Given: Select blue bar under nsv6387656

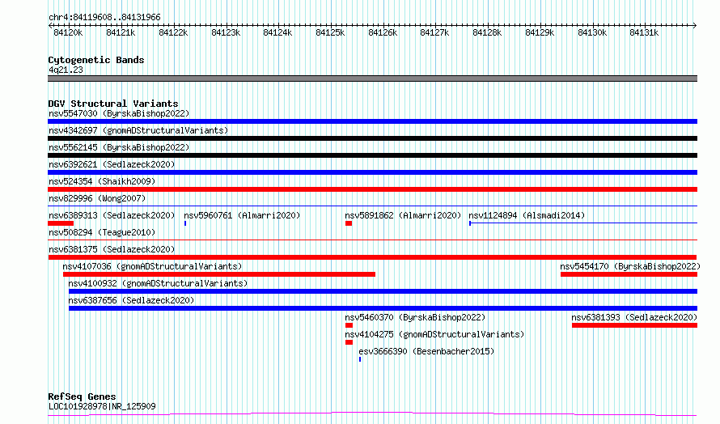Looking at the screenshot, I should 383,309.
